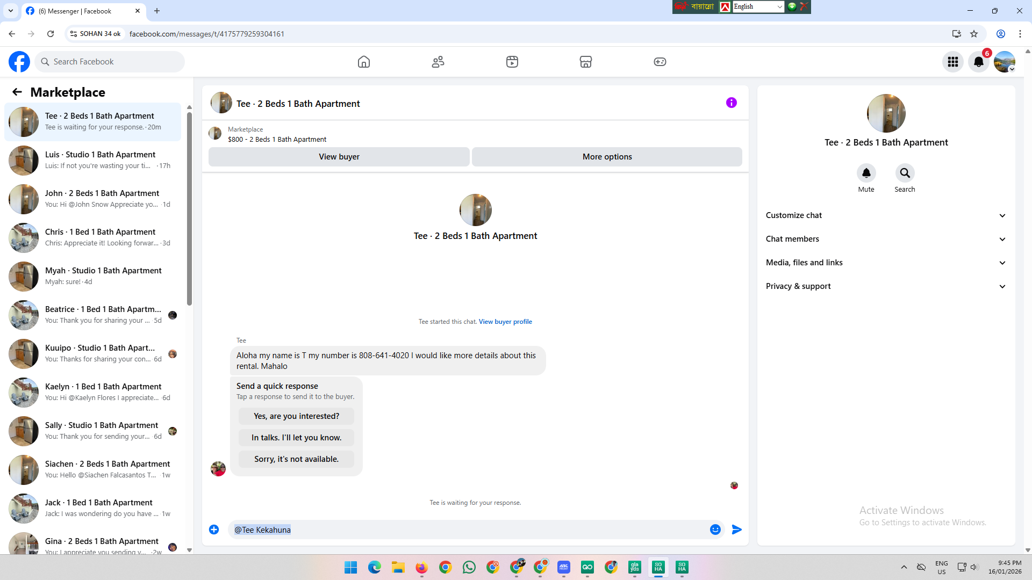Image resolution: width=1032 pixels, height=580 pixels.
Task: Send quick response "Sorry, it's not available."
Action: pos(296,459)
